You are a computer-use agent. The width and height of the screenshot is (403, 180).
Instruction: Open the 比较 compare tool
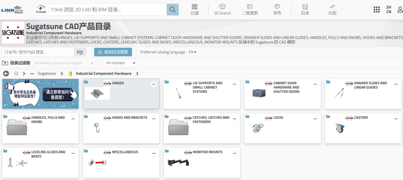332,9
